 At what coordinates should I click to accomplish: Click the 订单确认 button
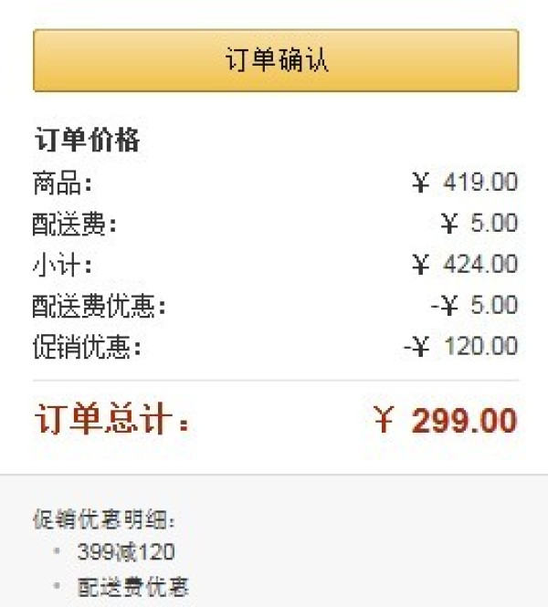coord(276,60)
